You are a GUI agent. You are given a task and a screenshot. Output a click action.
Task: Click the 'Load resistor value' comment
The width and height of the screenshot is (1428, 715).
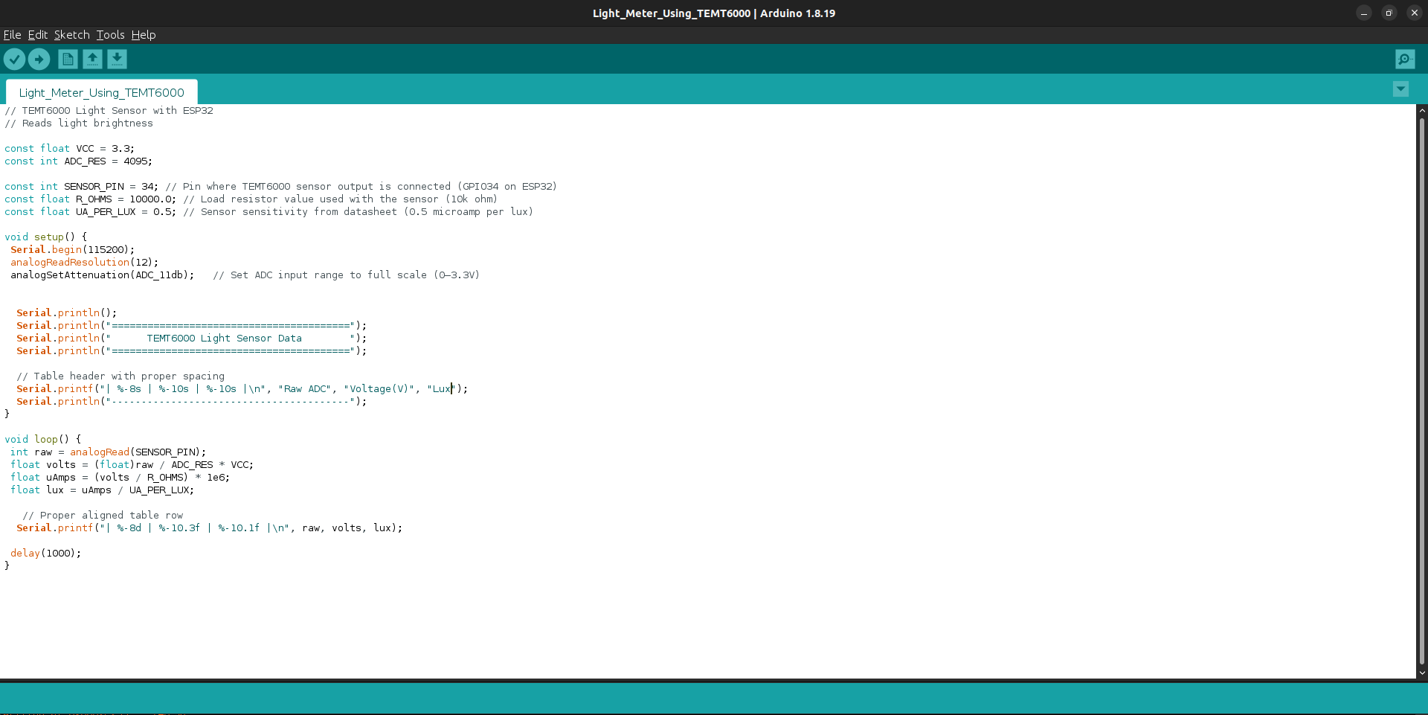(341, 199)
